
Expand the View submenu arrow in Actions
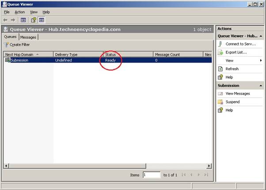point(261,61)
